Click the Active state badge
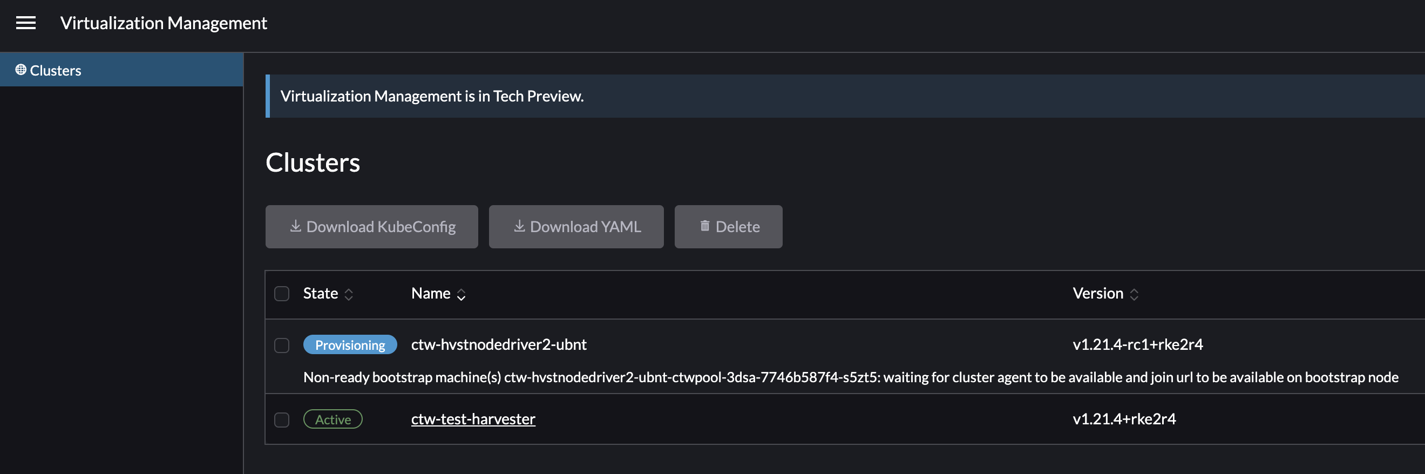Image resolution: width=1425 pixels, height=474 pixels. [333, 419]
